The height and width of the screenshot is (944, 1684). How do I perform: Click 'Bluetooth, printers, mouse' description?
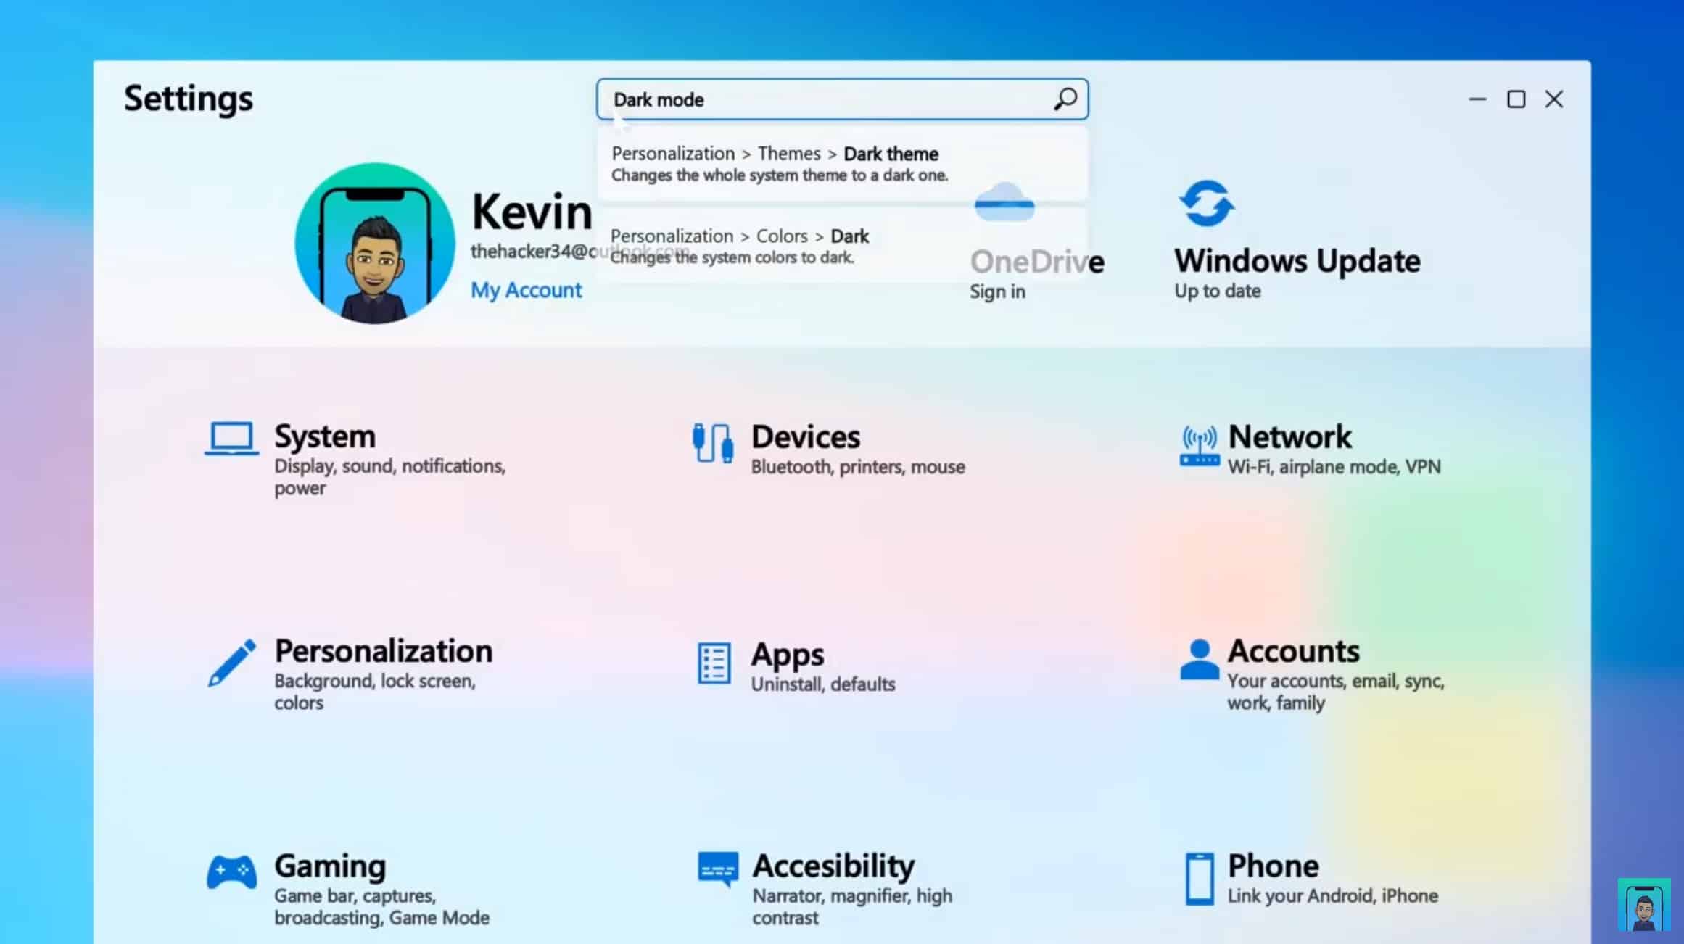[x=858, y=467]
